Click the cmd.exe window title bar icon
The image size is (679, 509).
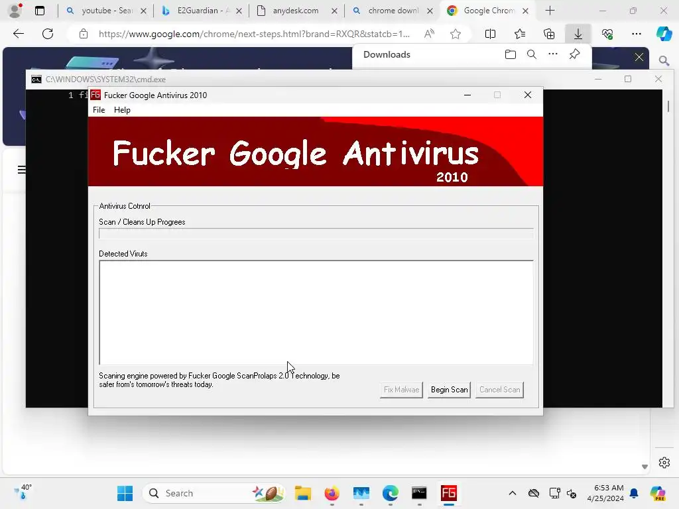point(36,80)
